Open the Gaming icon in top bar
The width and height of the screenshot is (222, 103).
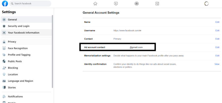pyautogui.click(x=157, y=3)
